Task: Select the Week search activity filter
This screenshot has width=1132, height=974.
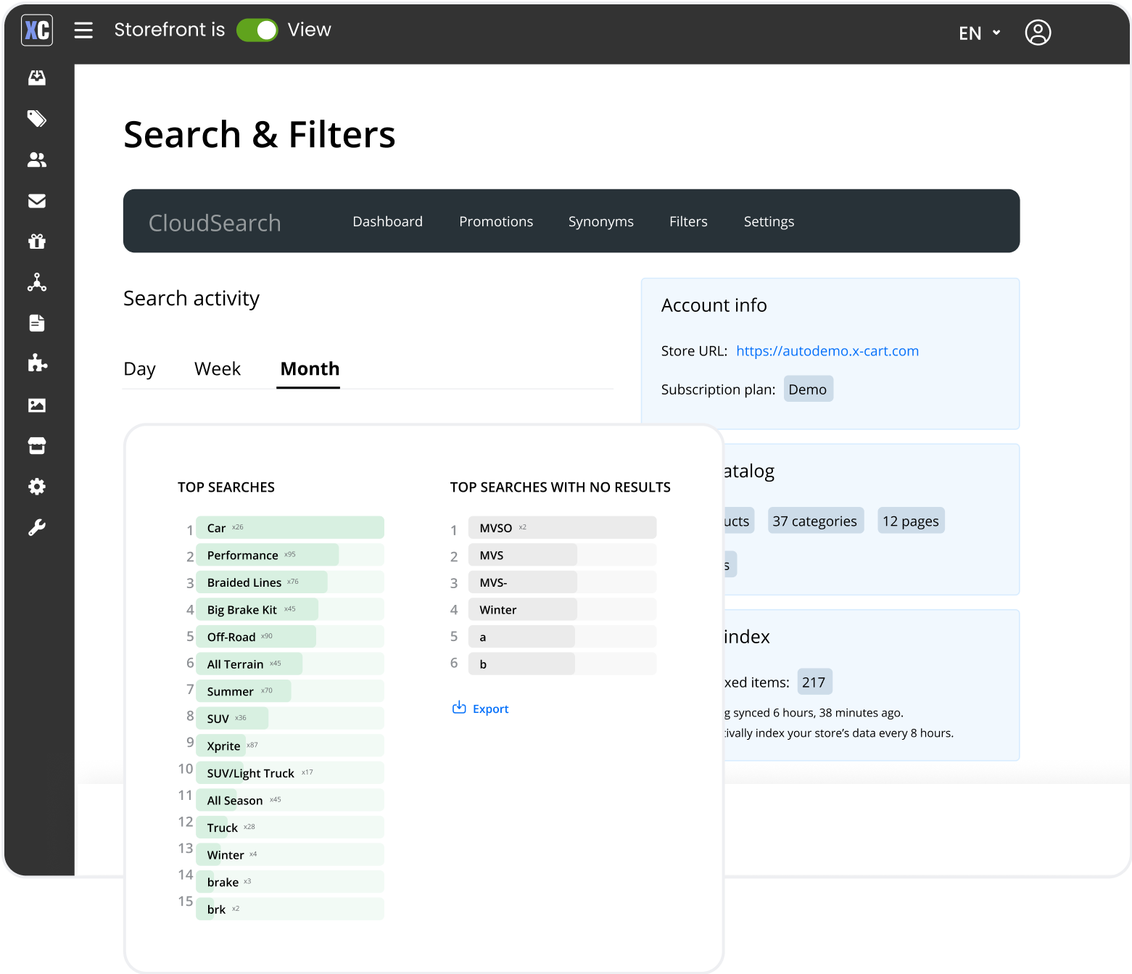Action: pos(217,368)
